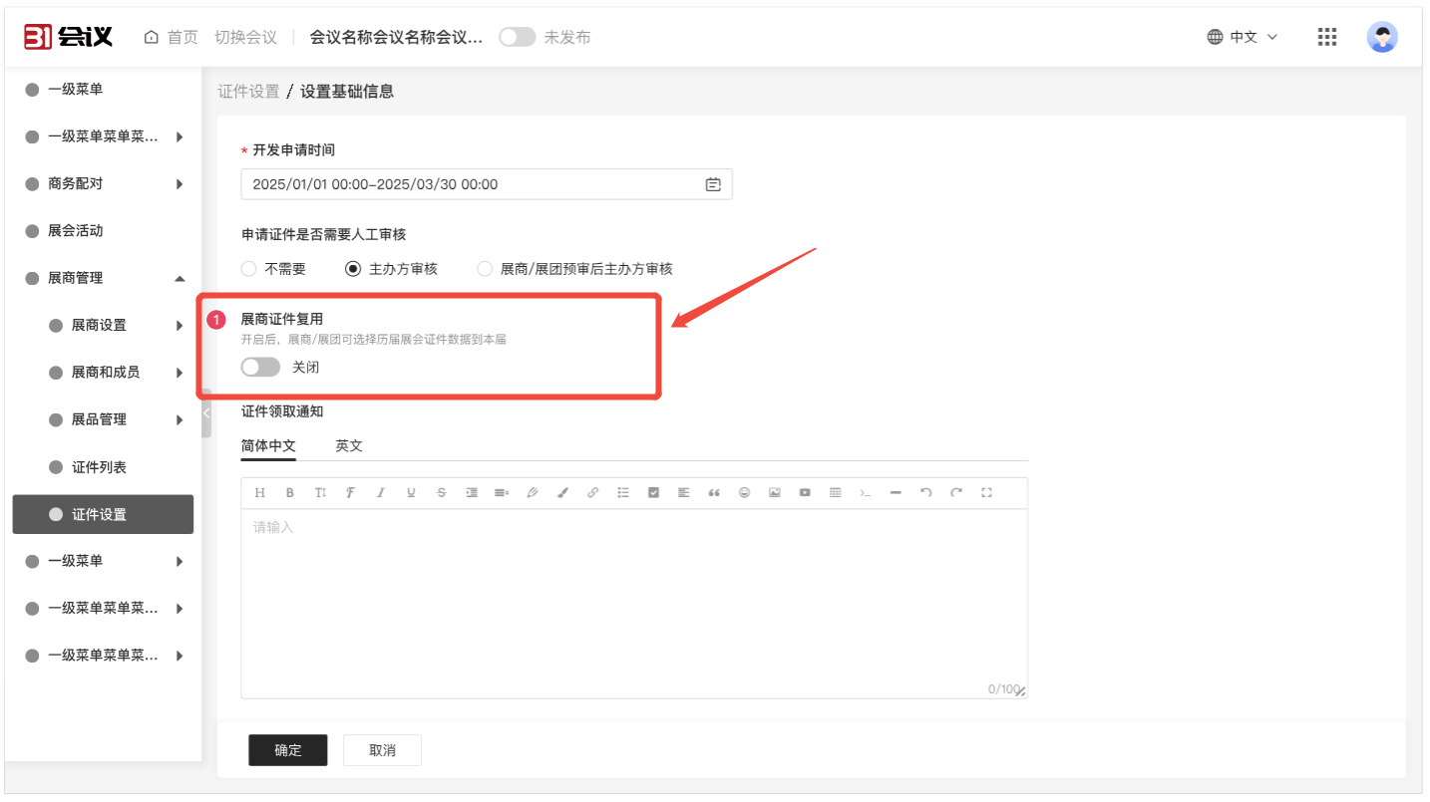
Task: Insert a table via the editor toolbar
Action: tap(835, 493)
